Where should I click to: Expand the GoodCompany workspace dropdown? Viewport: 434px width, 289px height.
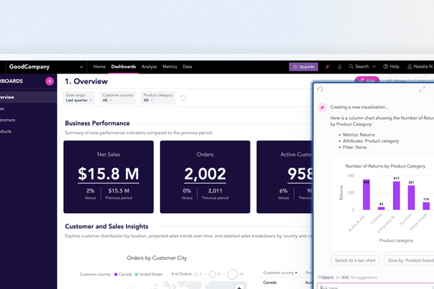pyautogui.click(x=81, y=67)
